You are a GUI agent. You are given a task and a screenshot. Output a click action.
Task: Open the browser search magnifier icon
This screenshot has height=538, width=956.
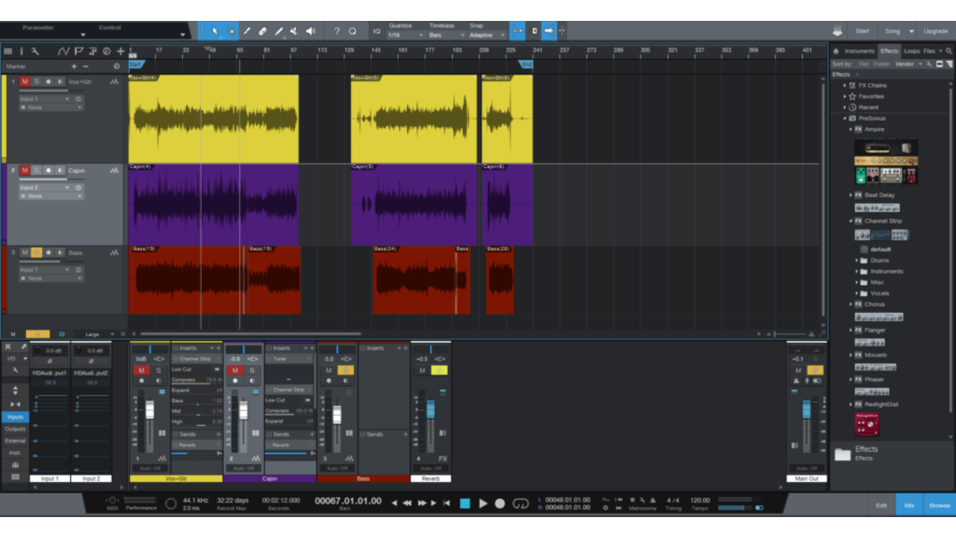coord(949,51)
